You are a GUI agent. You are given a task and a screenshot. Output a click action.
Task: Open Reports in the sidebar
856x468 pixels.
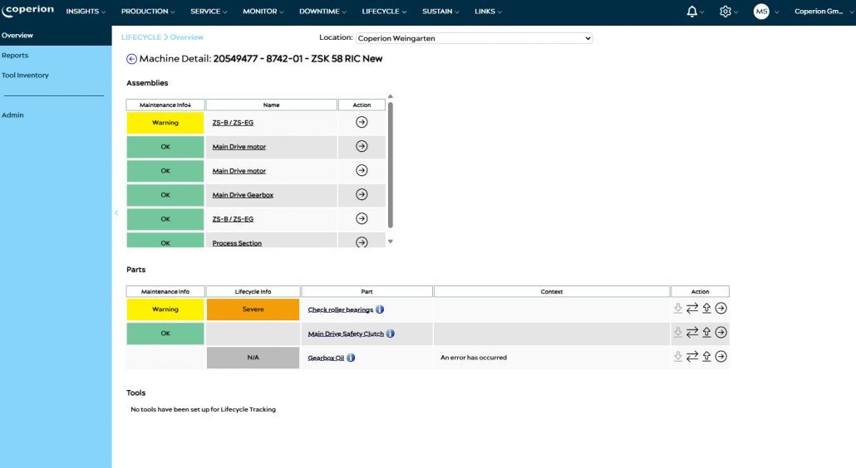pyautogui.click(x=15, y=56)
